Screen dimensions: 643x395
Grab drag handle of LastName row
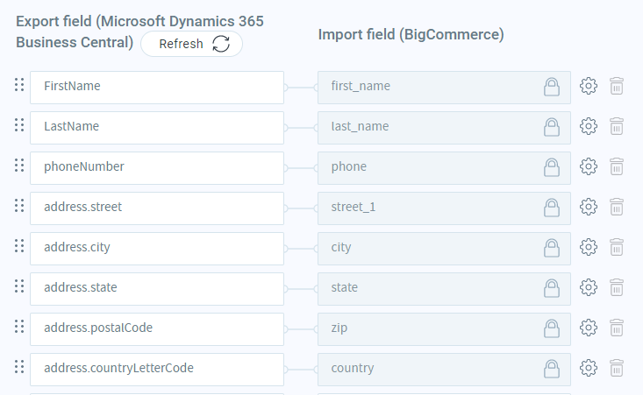[x=19, y=125]
